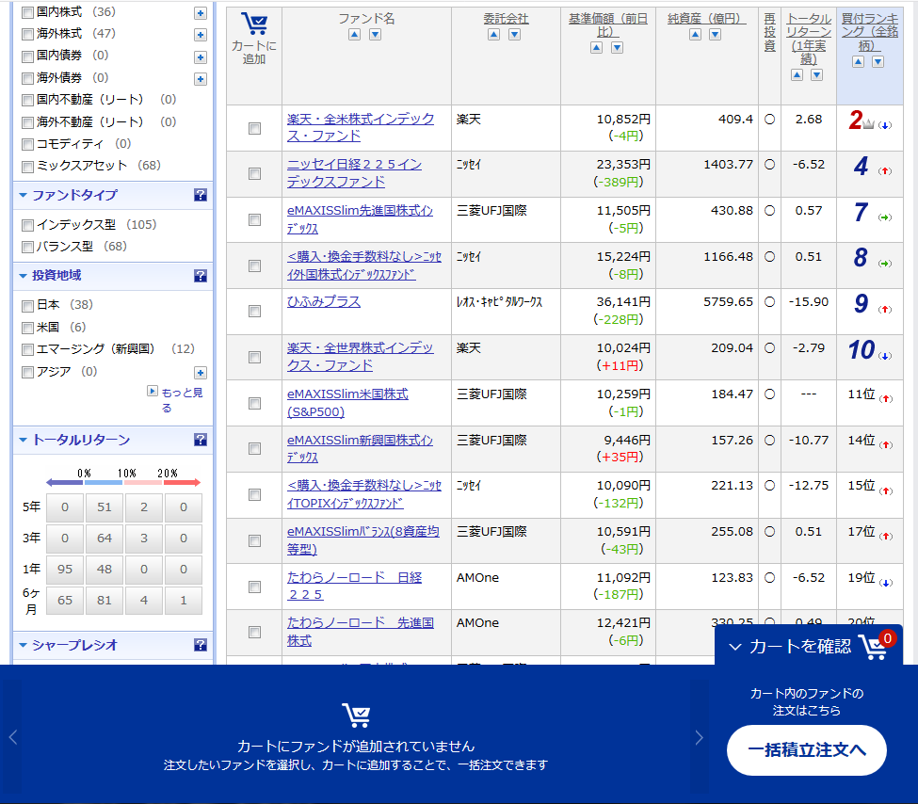918x804 pixels.
Task: Click the 純資産（億円） column header
Action: [x=707, y=19]
